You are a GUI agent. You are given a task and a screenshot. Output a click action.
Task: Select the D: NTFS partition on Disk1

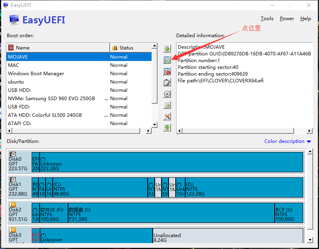tap(244, 187)
